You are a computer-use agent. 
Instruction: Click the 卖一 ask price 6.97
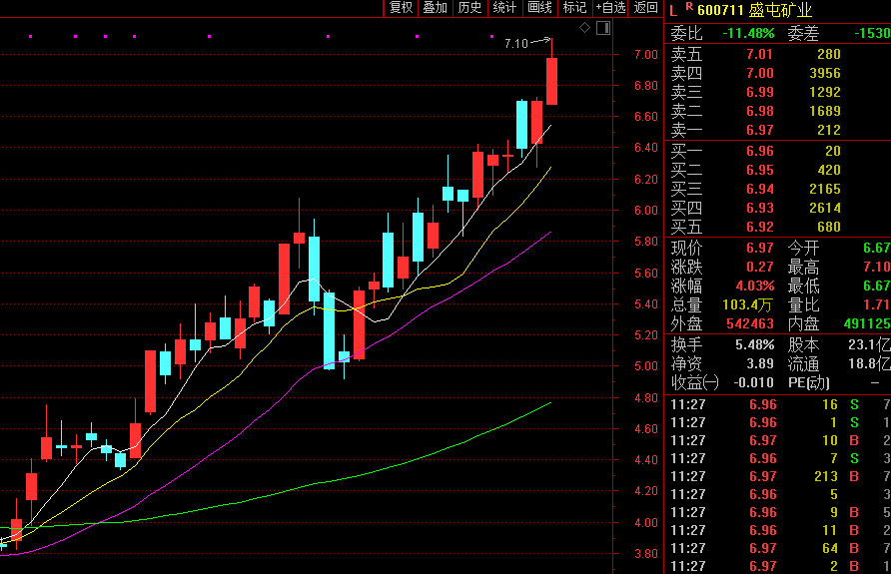[759, 130]
